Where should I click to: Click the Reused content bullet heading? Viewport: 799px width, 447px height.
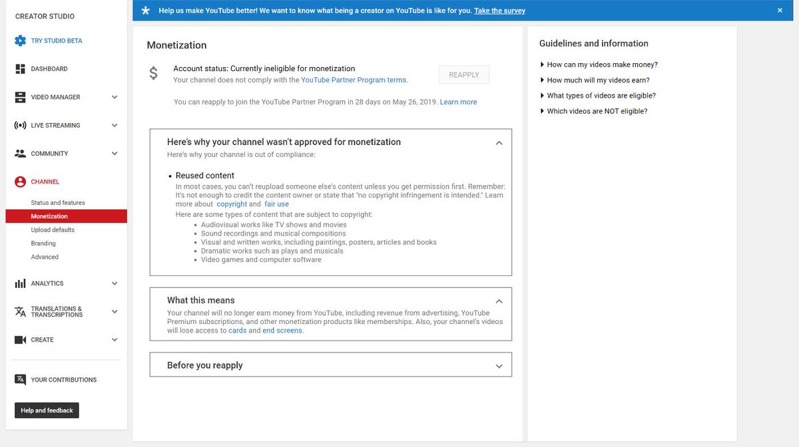tap(205, 176)
